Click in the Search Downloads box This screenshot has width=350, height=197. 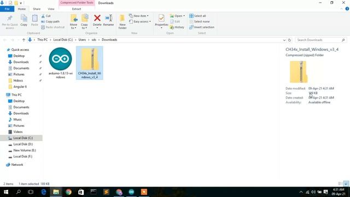click(321, 40)
